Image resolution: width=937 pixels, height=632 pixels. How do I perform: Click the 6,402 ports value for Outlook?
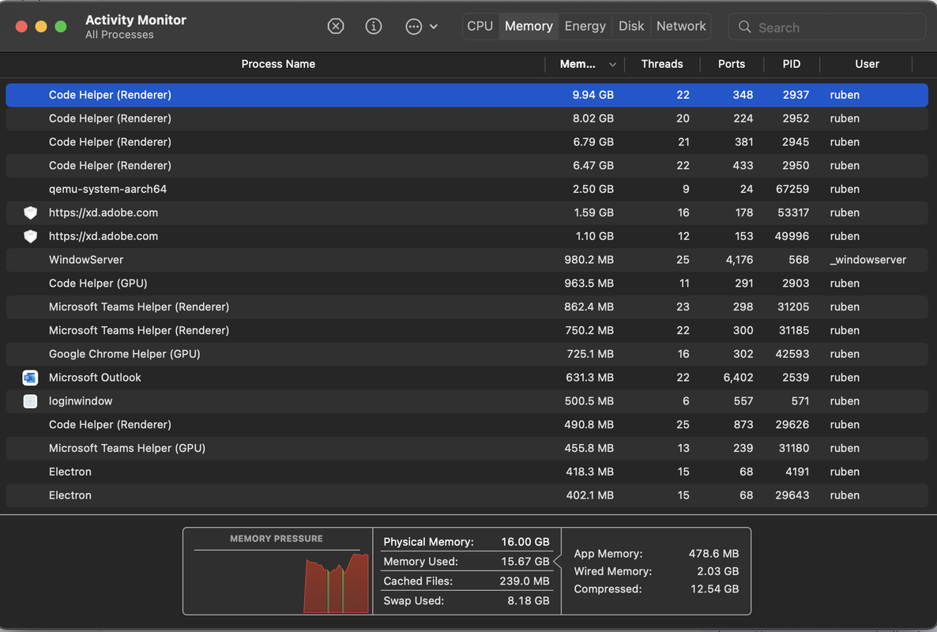pos(739,378)
